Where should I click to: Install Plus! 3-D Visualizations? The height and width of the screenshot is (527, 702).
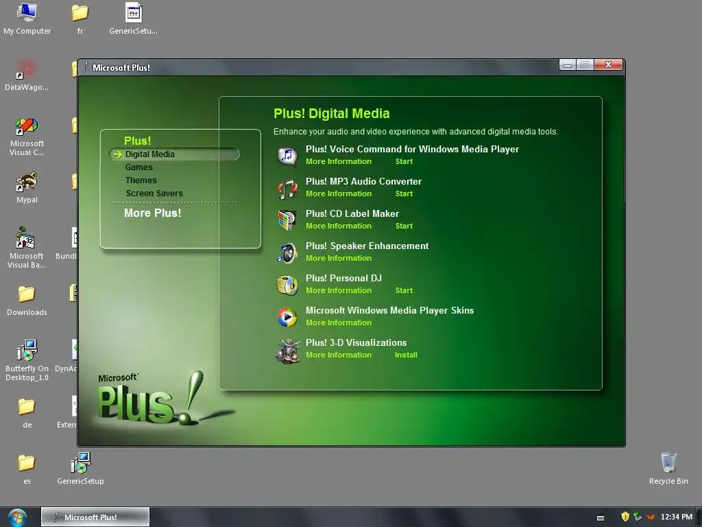pos(406,355)
